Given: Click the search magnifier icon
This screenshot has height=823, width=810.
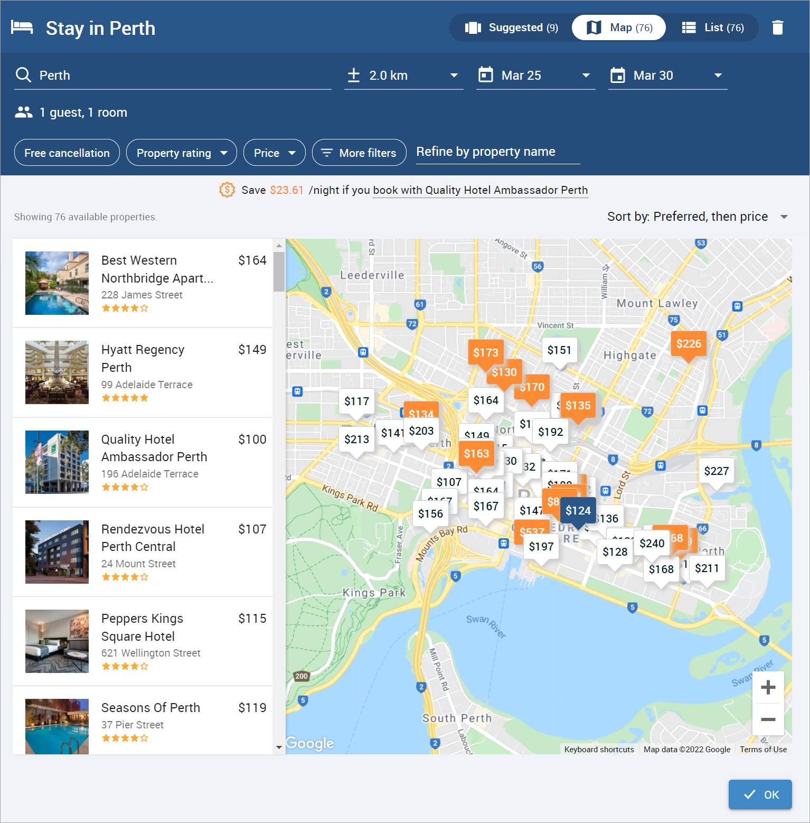Looking at the screenshot, I should pyautogui.click(x=23, y=75).
